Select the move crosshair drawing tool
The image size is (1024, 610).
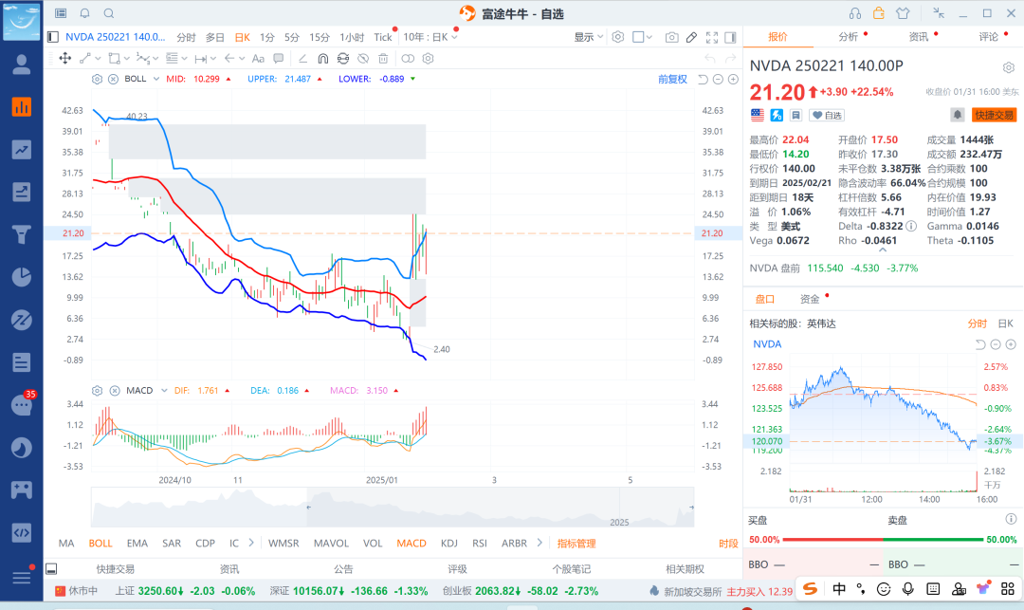point(65,58)
